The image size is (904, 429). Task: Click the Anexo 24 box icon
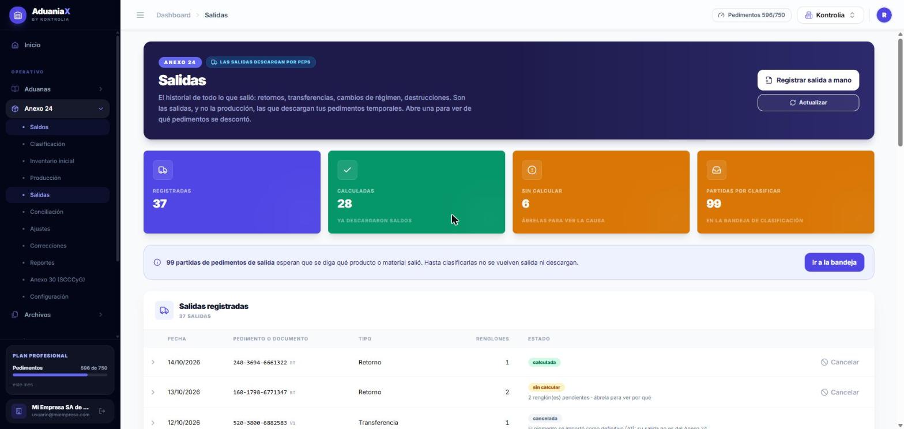[x=15, y=108]
